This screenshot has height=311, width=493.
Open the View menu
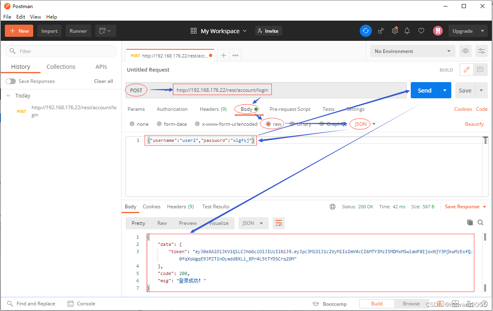tap(36, 17)
